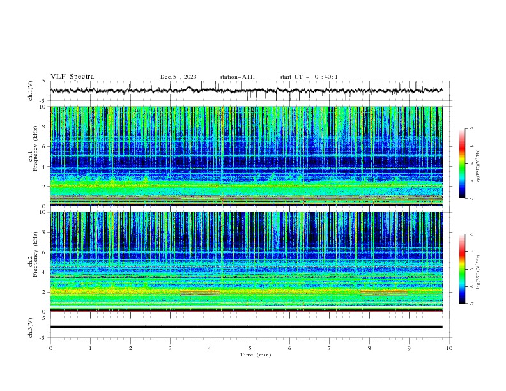Click time axis tick label "0"
Image resolution: width=506 pixels, height=391 pixels.
point(50,348)
